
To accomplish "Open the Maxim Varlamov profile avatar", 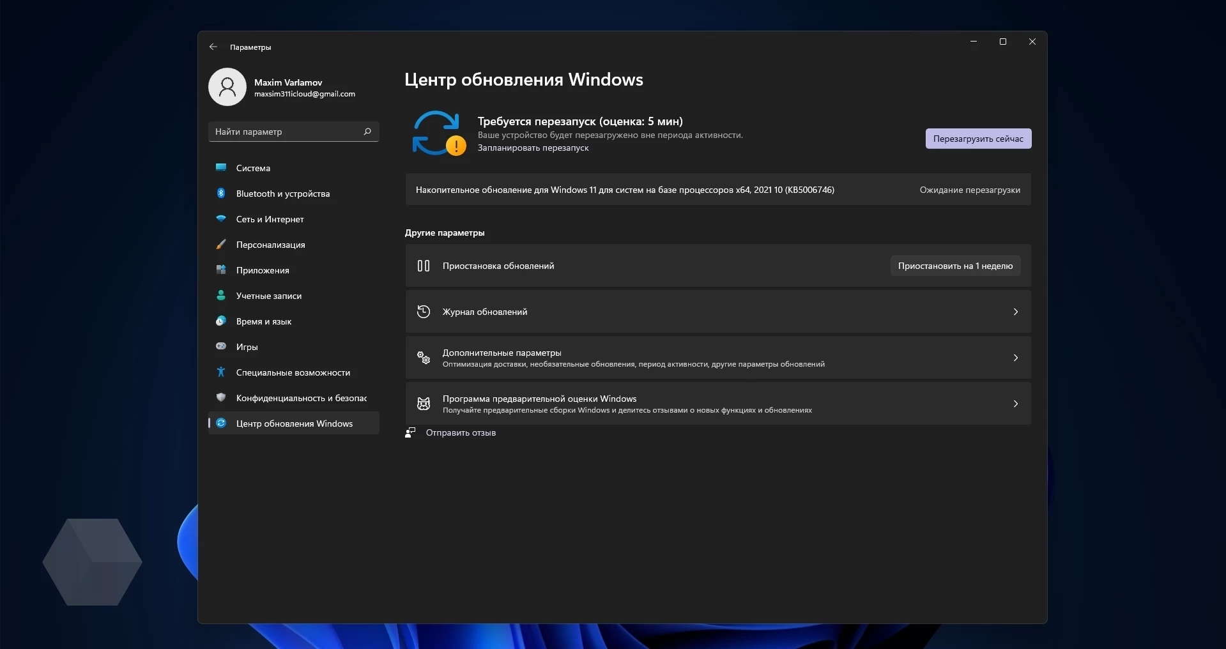I will coord(227,87).
